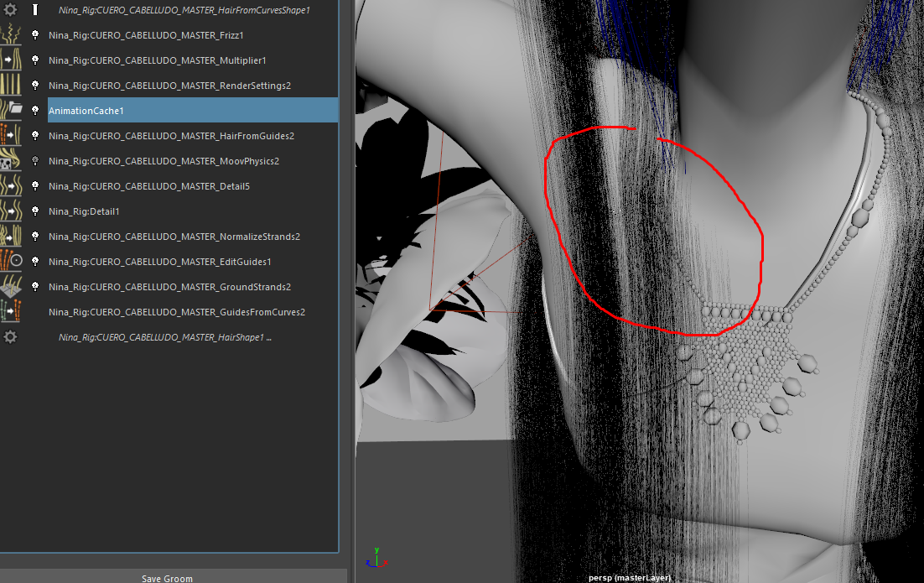Click the MoovPhysics2 operator icon
Screen dimensions: 924x583
(11, 160)
